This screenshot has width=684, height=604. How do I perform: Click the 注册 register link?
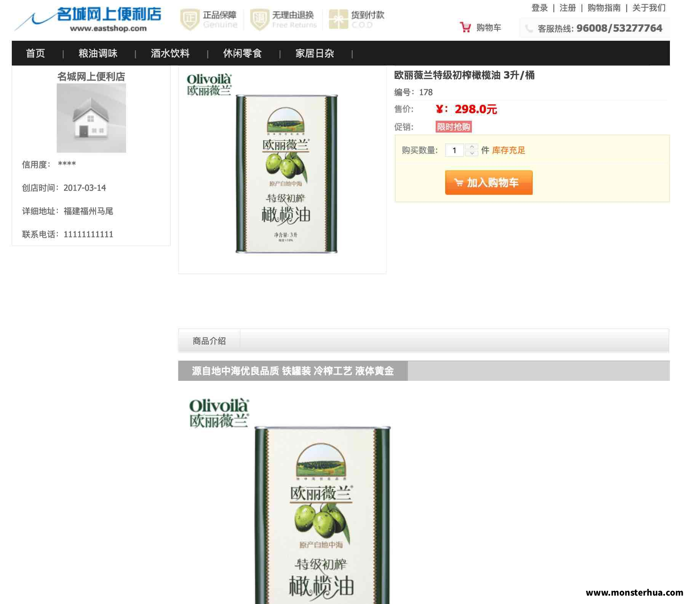point(567,8)
